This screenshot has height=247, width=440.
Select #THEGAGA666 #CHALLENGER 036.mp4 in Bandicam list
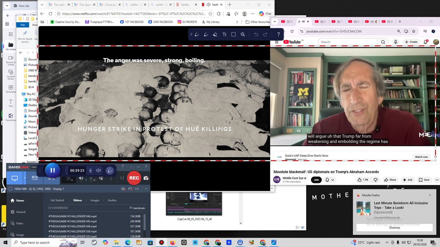click(95, 231)
